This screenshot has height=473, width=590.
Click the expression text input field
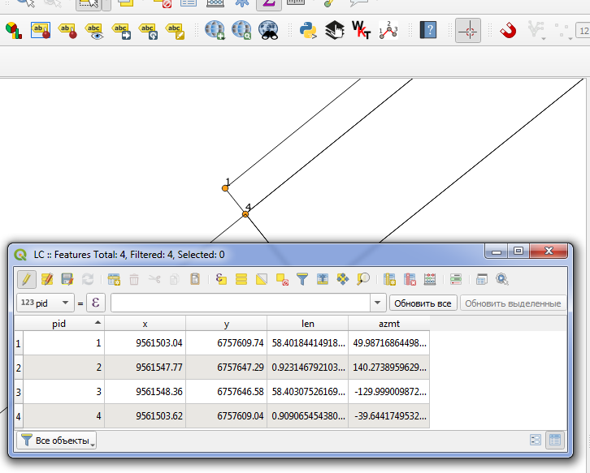coord(240,303)
